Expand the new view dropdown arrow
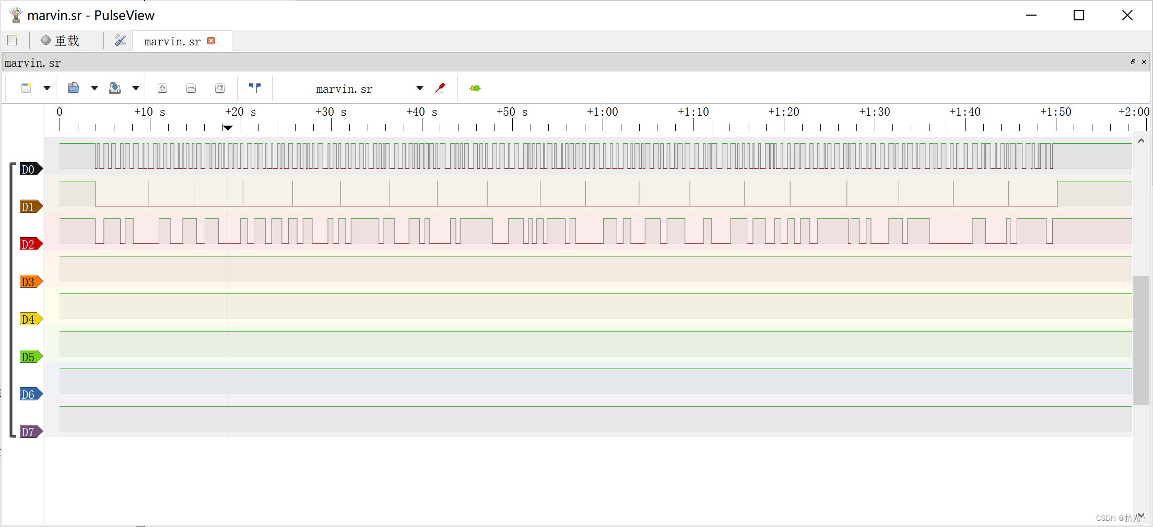Screen dimensions: 1153x527 [47, 88]
